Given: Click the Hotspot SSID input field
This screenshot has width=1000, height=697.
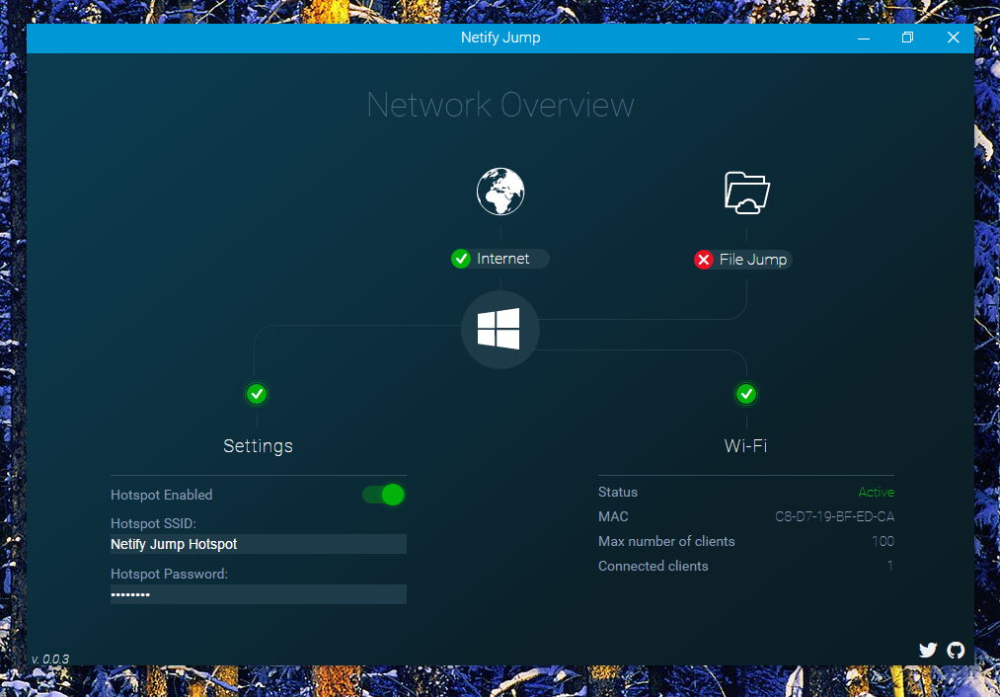Looking at the screenshot, I should pos(259,544).
